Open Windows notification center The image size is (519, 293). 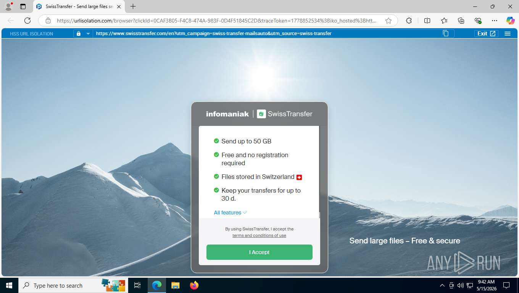(x=506, y=285)
